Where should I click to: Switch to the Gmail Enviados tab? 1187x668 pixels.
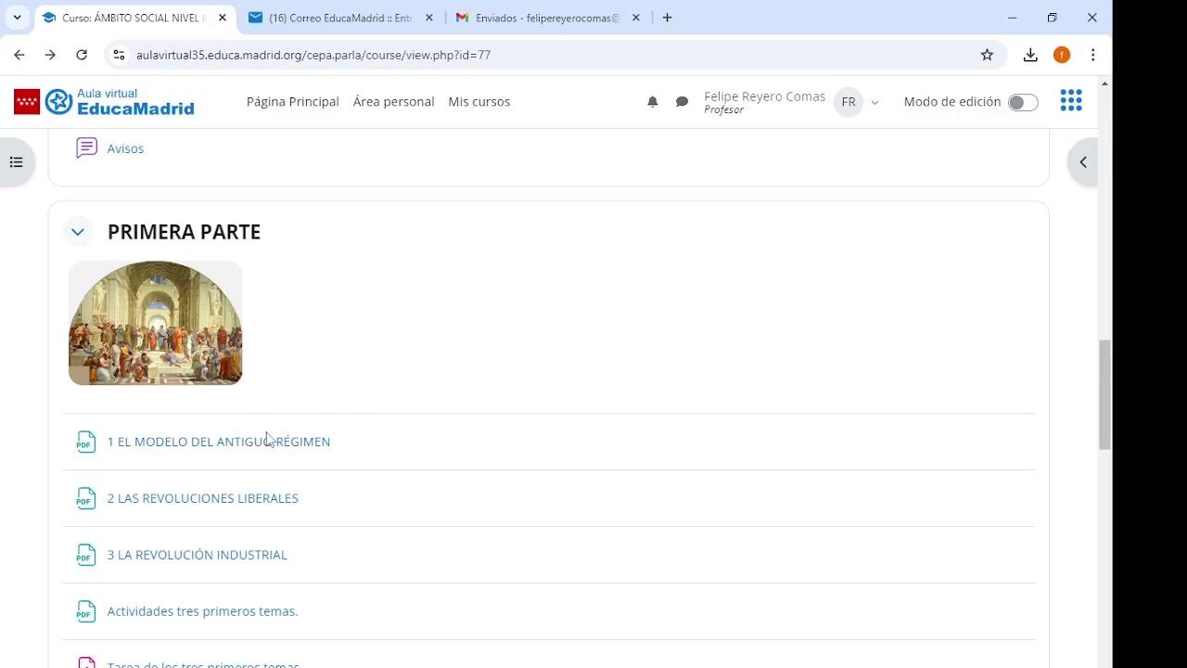[548, 18]
